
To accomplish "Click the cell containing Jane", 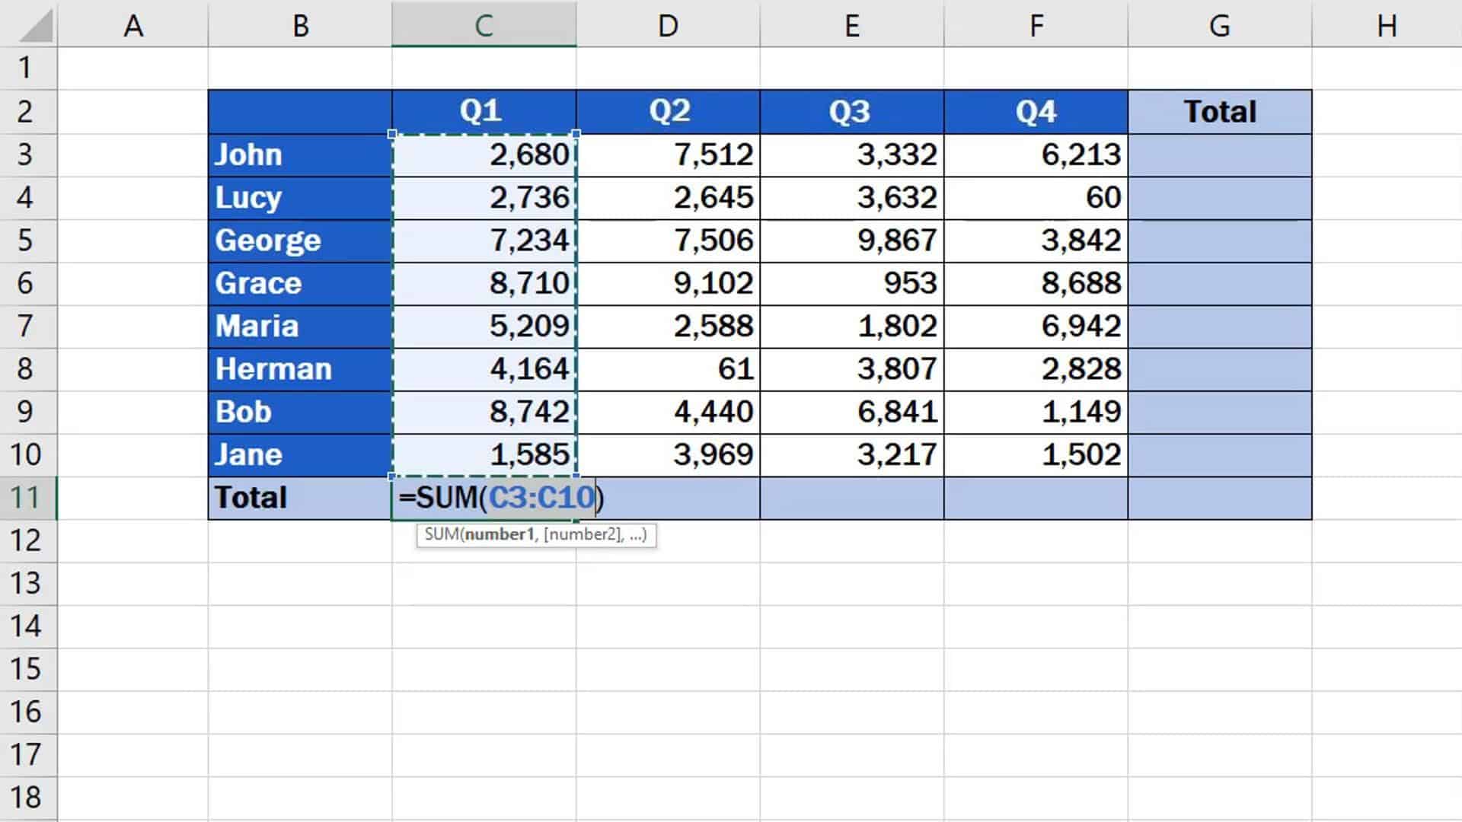I will tap(299, 454).
